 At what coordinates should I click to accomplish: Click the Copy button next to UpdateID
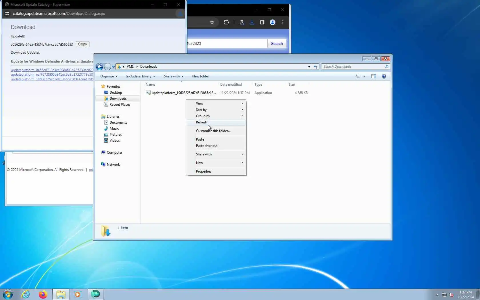pos(83,44)
